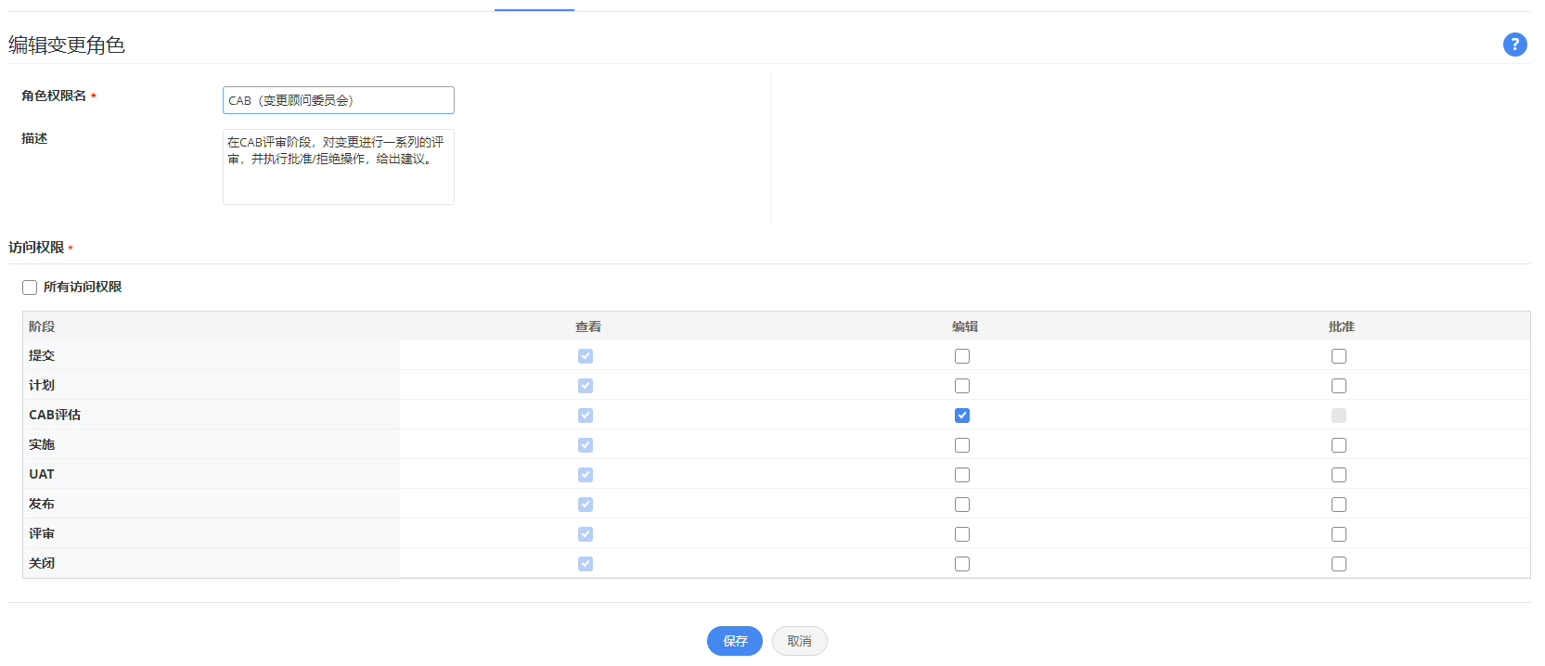Enable 编辑 permission for 提交 stage
The width and height of the screenshot is (1545, 666).
point(962,356)
